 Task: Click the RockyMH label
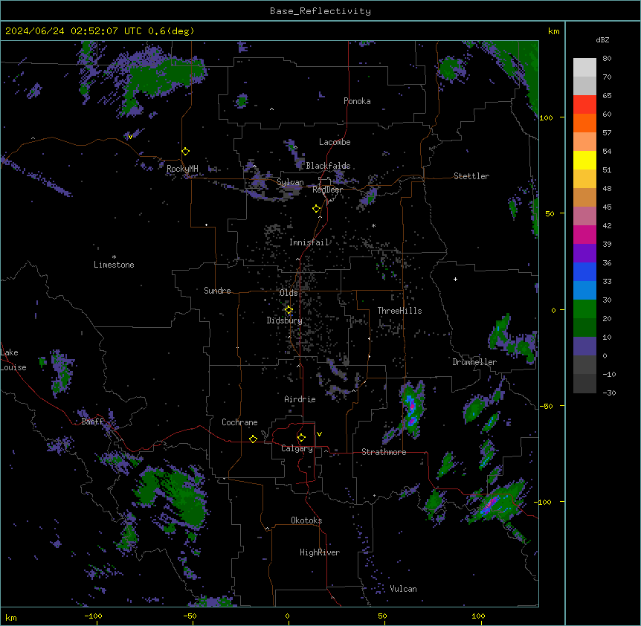(182, 169)
